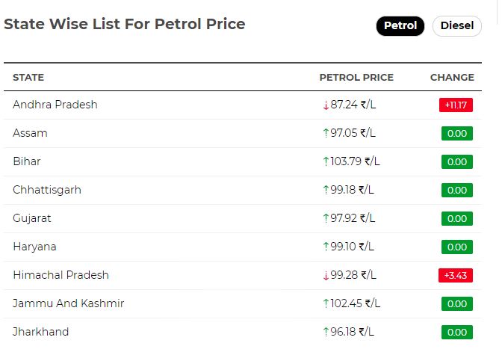502x358 pixels.
Task: Click the green up arrow beside Bihar price
Action: pos(326,161)
